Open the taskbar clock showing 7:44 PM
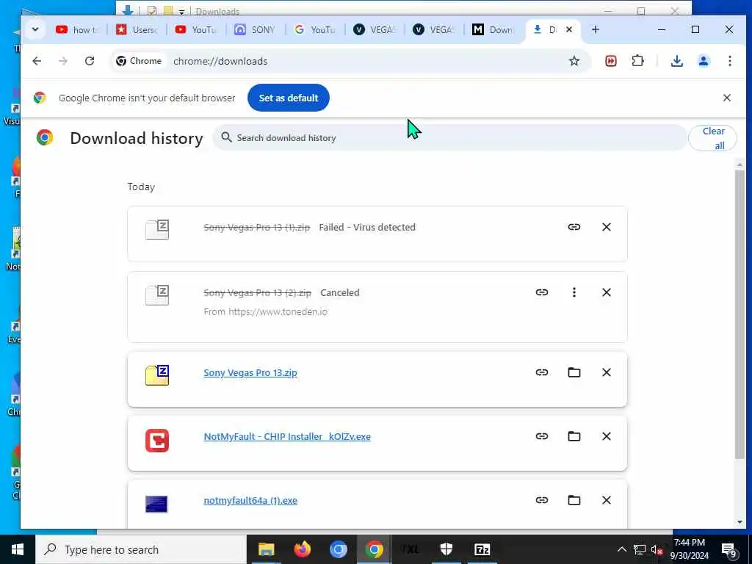The width and height of the screenshot is (752, 564). 689,549
